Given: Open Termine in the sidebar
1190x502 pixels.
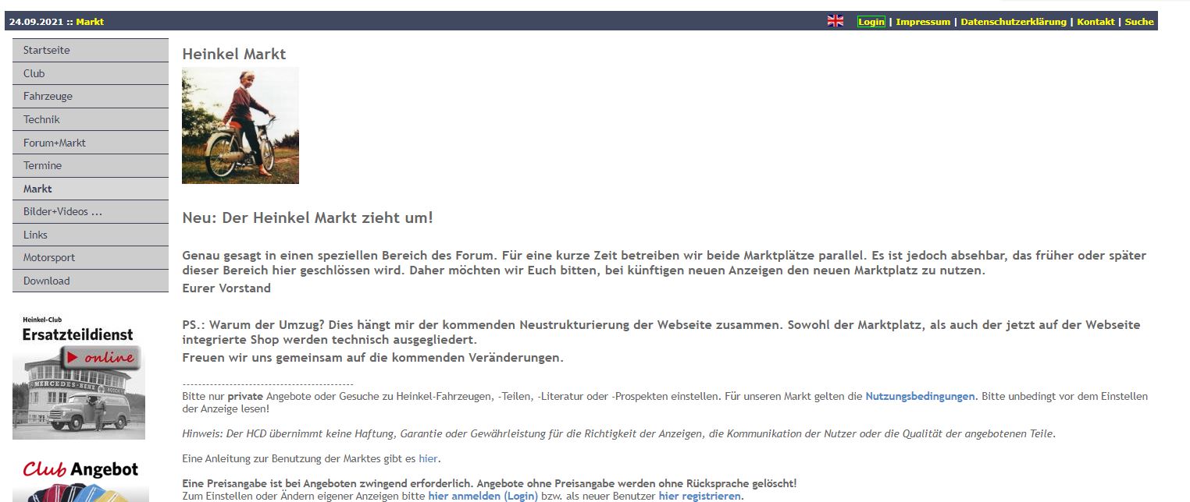Looking at the screenshot, I should [90, 165].
